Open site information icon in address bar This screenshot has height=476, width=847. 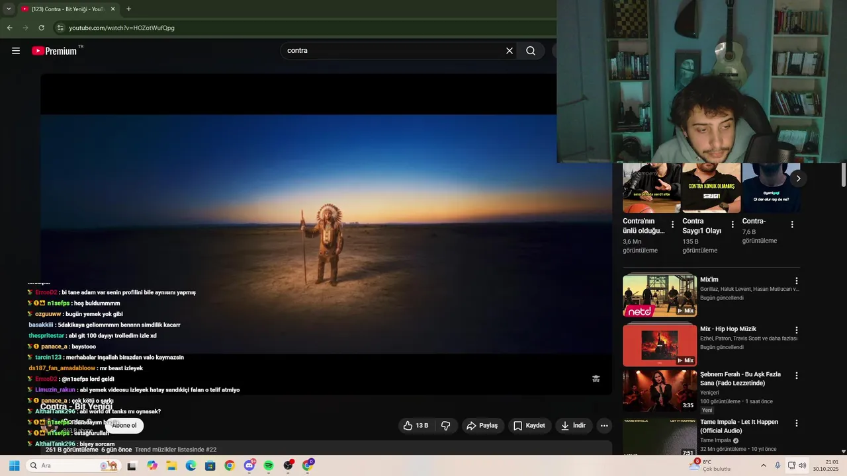pyautogui.click(x=60, y=28)
